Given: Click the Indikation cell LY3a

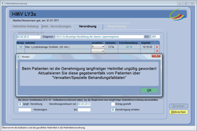Looking at the screenshot, I should [111, 47].
